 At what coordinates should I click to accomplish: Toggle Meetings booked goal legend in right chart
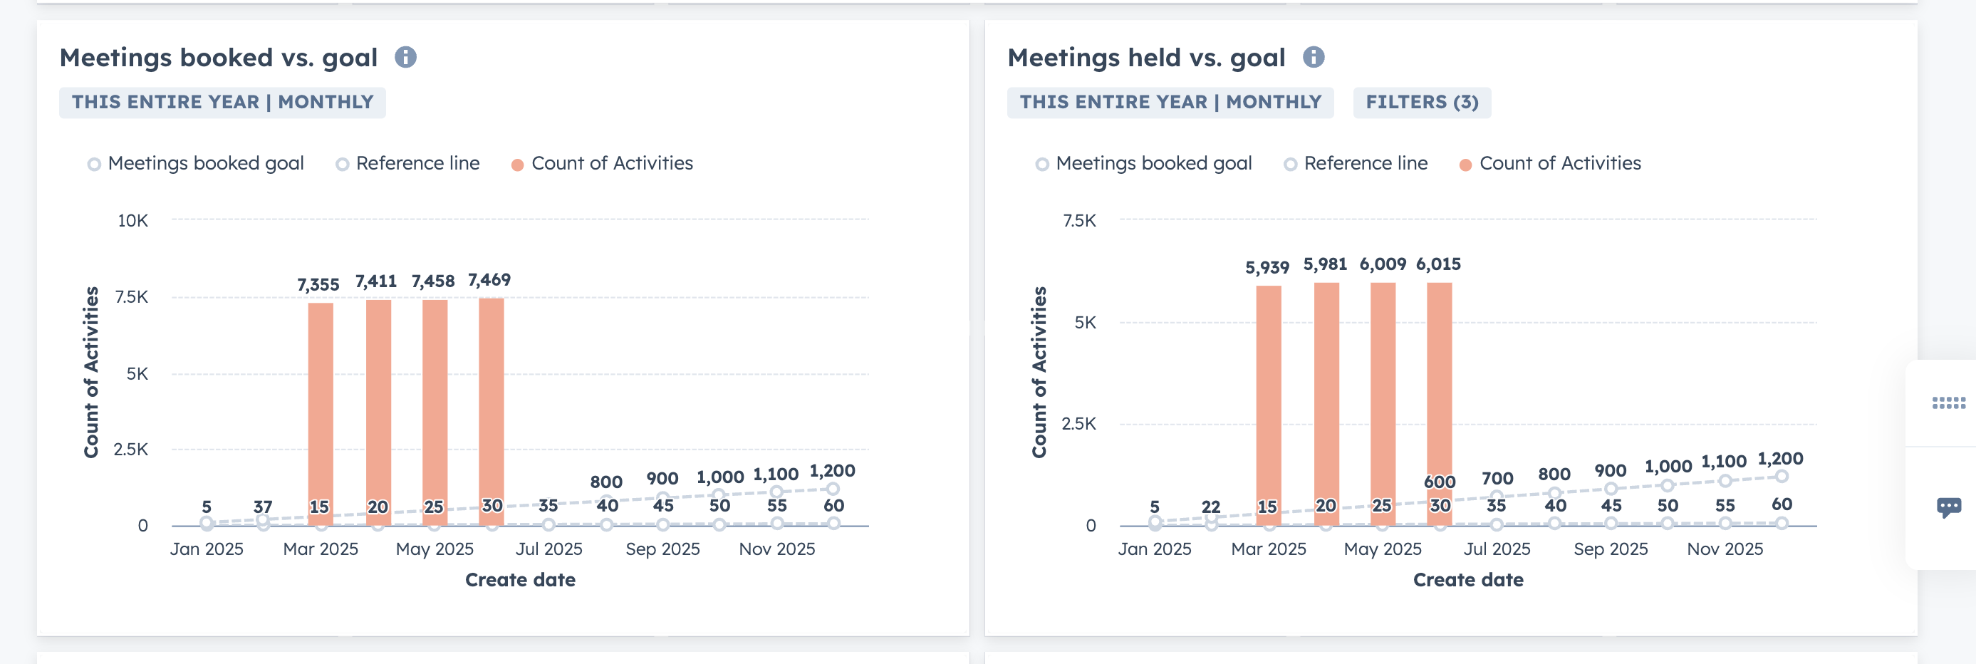1145,163
